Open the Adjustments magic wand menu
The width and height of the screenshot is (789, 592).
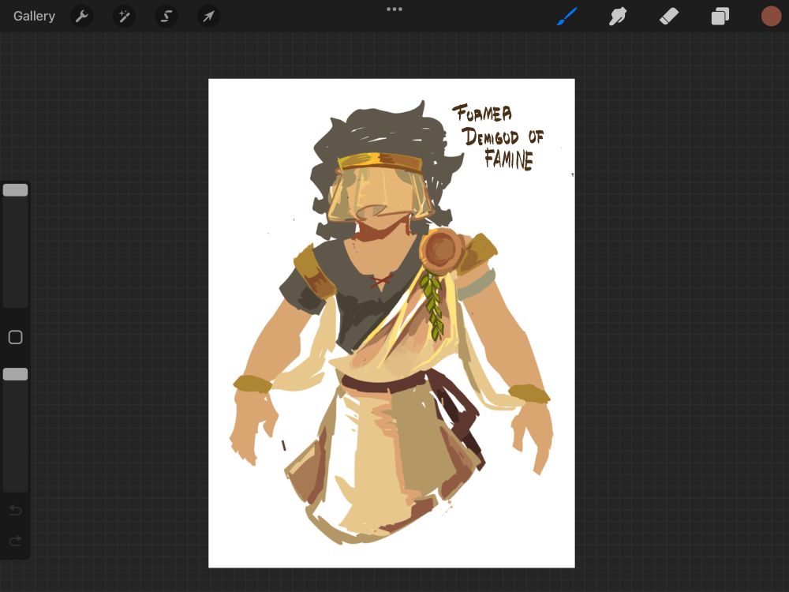tap(124, 17)
